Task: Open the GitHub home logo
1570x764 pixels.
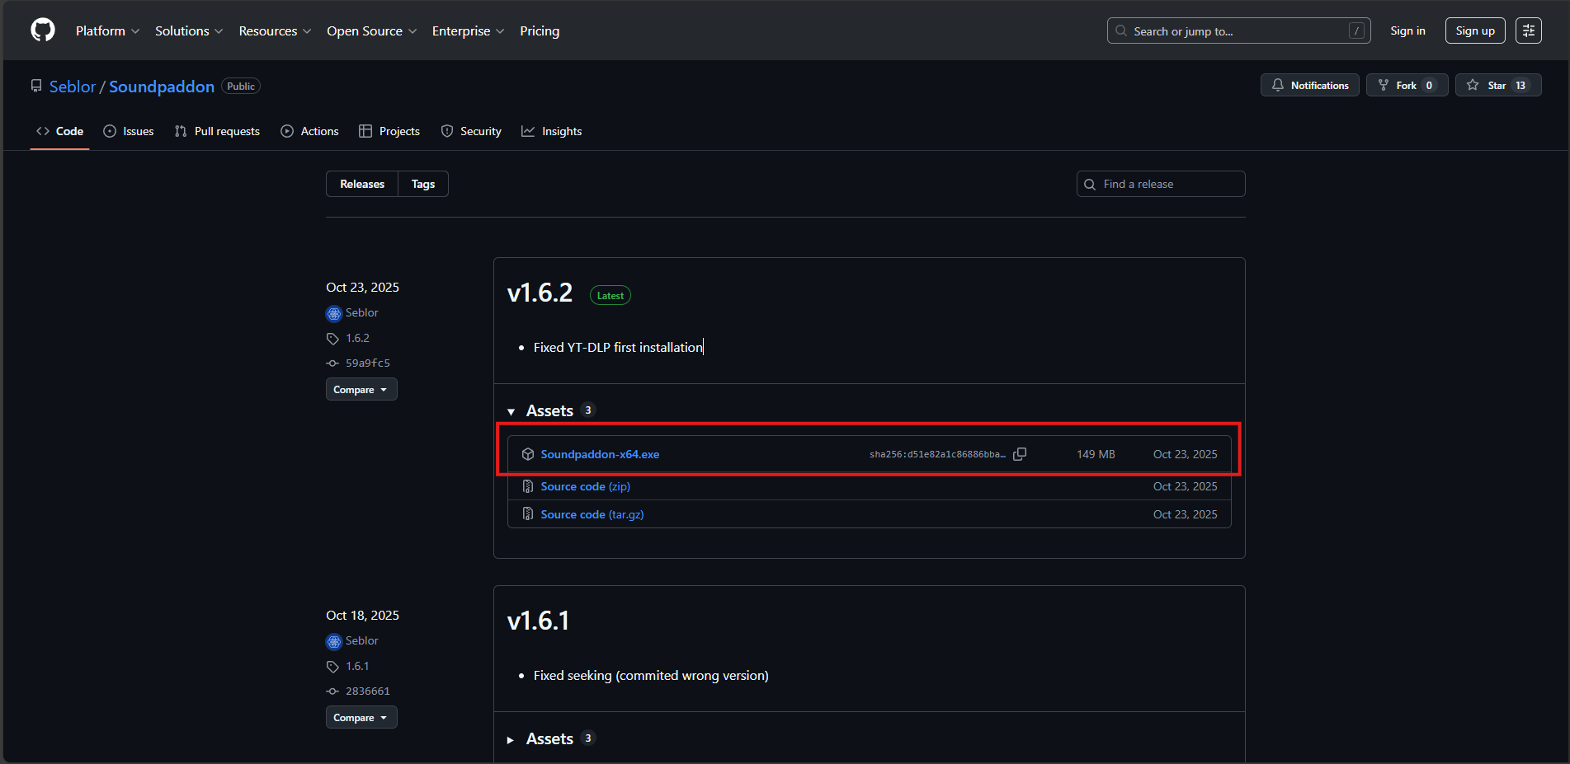Action: 43,30
